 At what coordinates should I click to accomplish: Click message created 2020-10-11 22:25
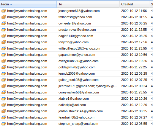pos(76,67)
